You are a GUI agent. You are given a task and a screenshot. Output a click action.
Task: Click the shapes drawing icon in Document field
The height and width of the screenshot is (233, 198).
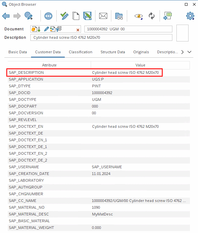click(x=53, y=29)
